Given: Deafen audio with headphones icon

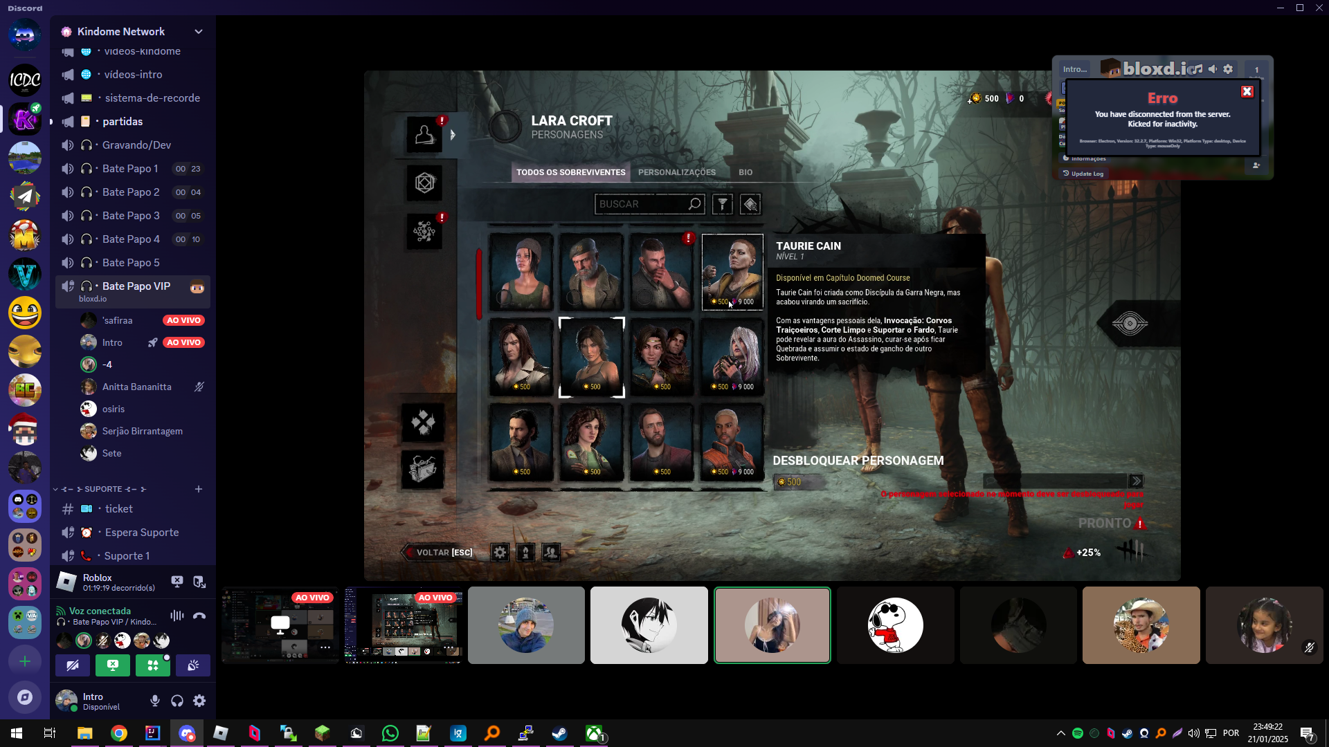Looking at the screenshot, I should pos(177,701).
